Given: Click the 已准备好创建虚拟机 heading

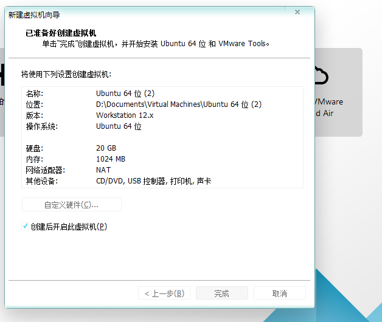Looking at the screenshot, I should pos(61,33).
